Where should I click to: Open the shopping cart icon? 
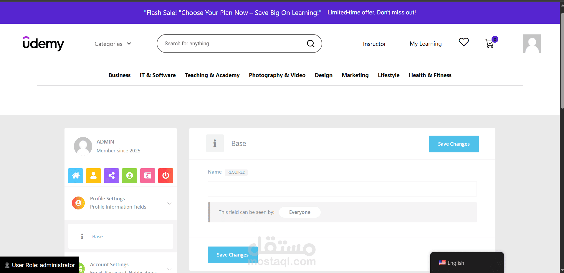(x=490, y=44)
